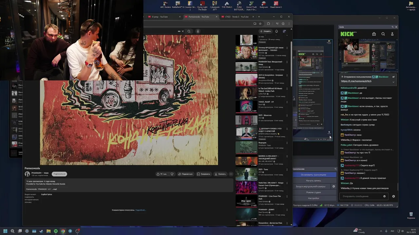Open the Kick stream preview video
Screen dimensions: 419x235
pos(368,55)
